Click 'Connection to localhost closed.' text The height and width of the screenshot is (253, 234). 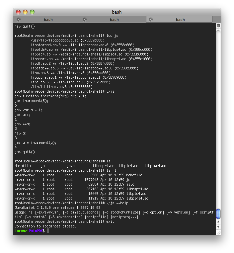pos(45,226)
